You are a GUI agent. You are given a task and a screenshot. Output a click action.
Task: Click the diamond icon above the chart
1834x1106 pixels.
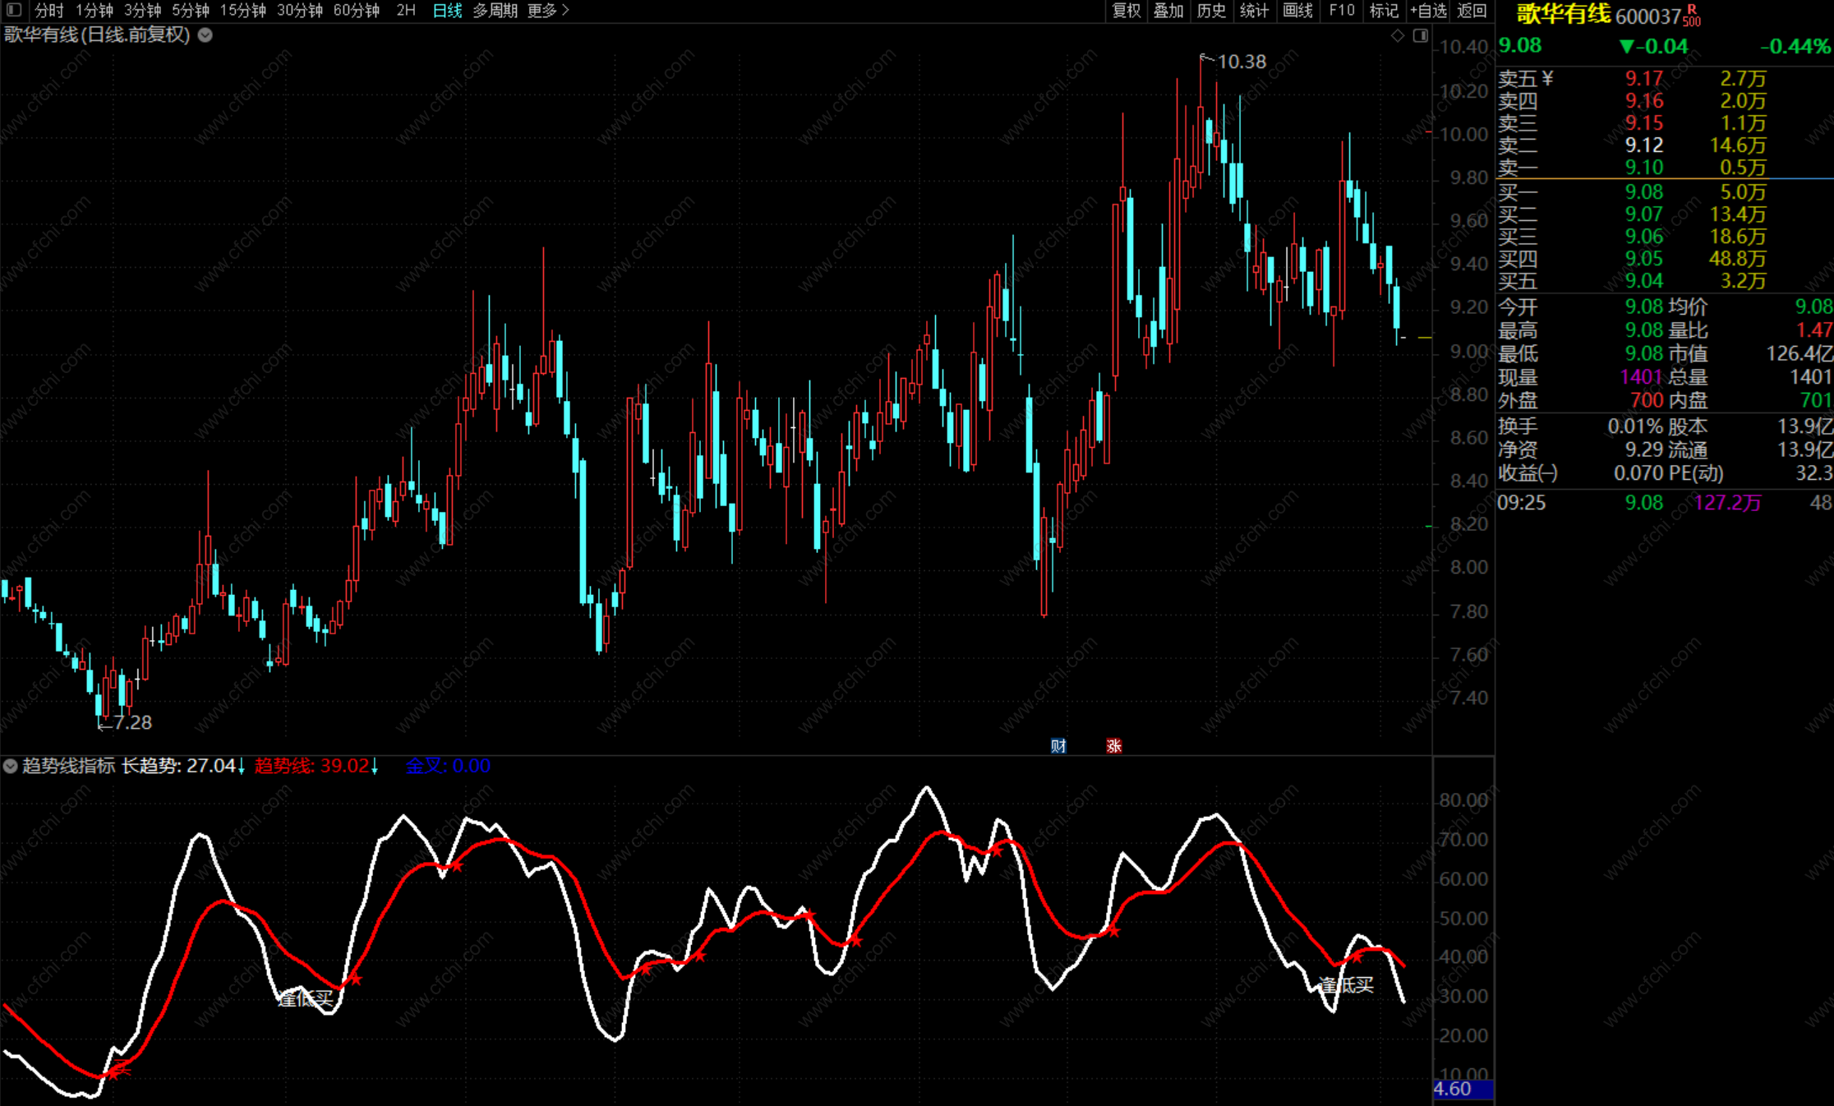pos(1397,35)
